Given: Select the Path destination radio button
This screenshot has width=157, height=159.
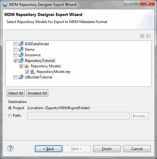Looking at the screenshot, I should (x=10, y=116).
